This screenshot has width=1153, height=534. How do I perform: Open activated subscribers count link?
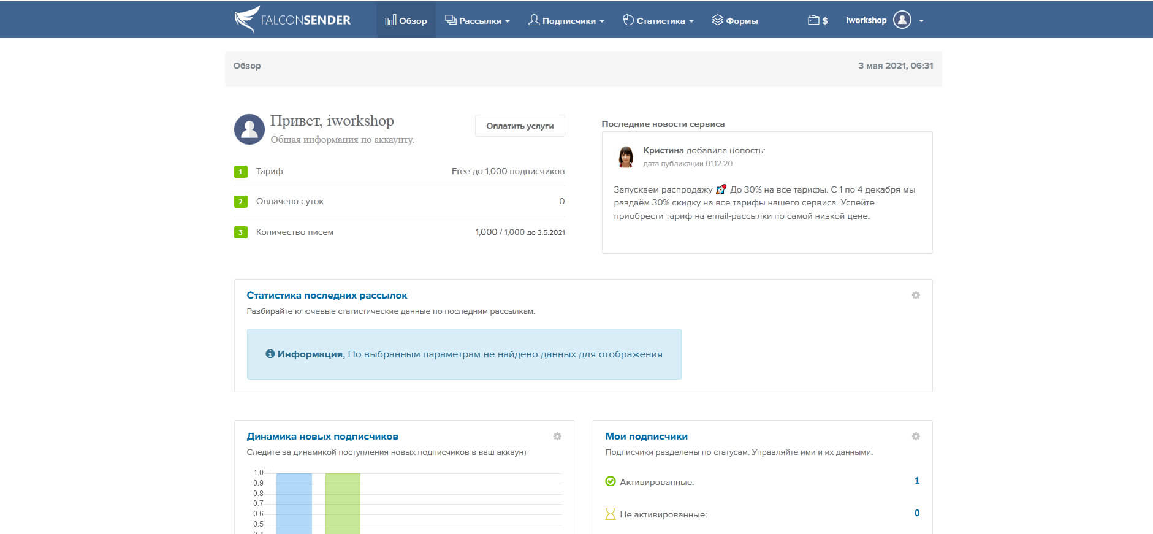pos(916,481)
